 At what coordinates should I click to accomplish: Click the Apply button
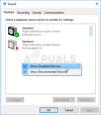click(90, 110)
